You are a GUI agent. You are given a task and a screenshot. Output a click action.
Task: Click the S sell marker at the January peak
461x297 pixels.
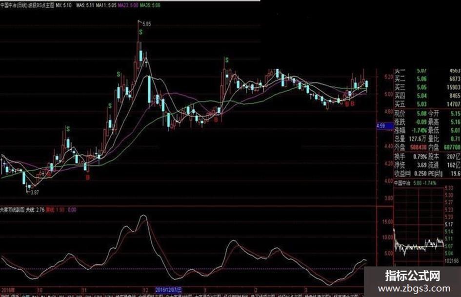227,60
